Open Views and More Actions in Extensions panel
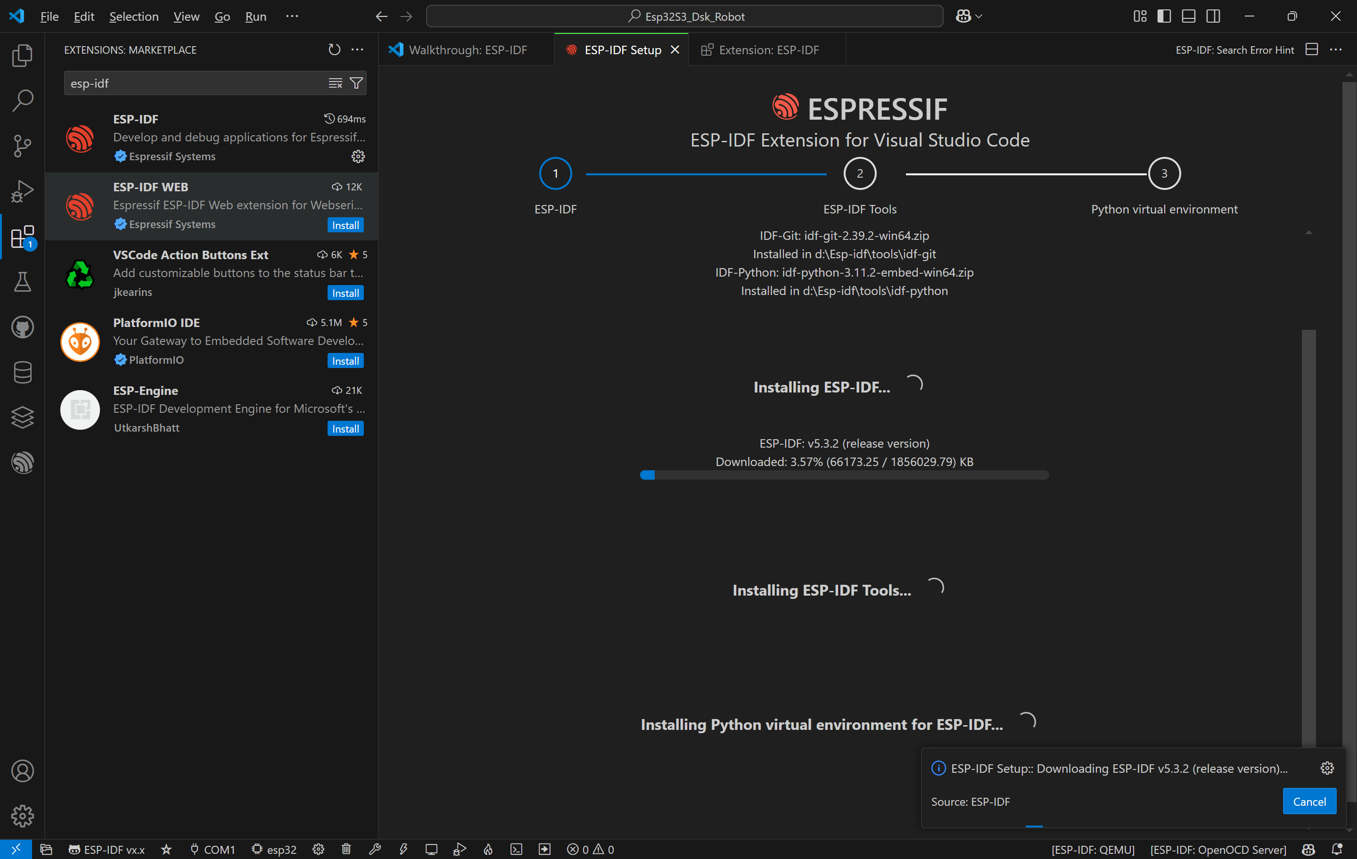 point(357,49)
